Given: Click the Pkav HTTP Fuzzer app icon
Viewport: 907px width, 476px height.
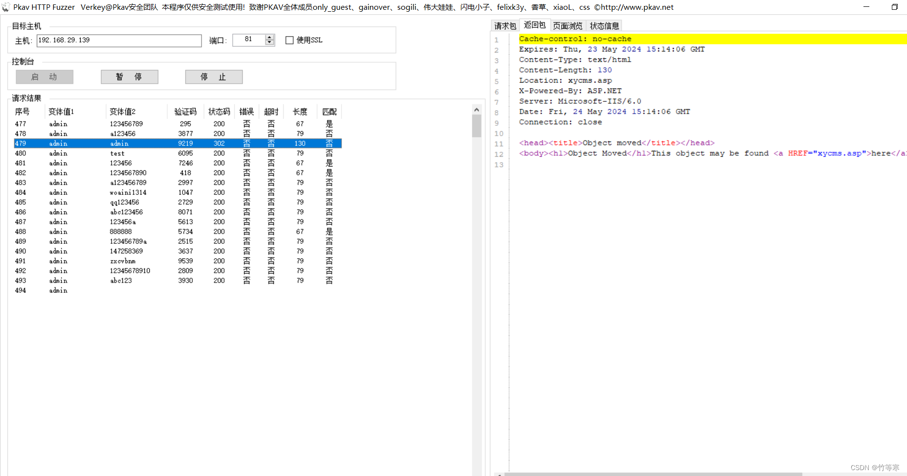Looking at the screenshot, I should point(5,7).
